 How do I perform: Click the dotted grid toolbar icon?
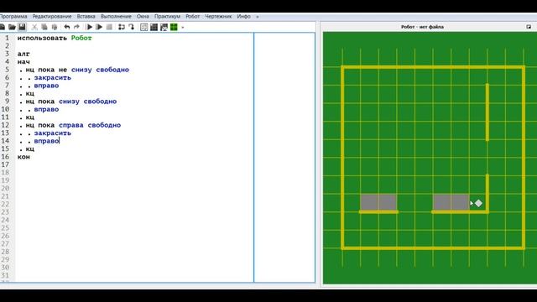tap(144, 27)
